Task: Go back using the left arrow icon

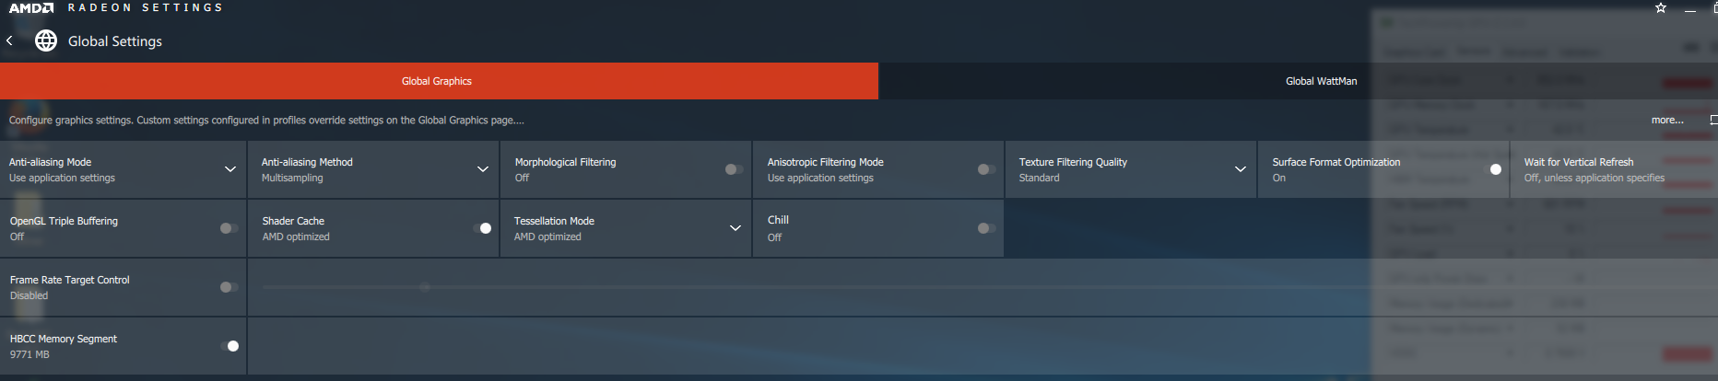Action: coord(9,40)
